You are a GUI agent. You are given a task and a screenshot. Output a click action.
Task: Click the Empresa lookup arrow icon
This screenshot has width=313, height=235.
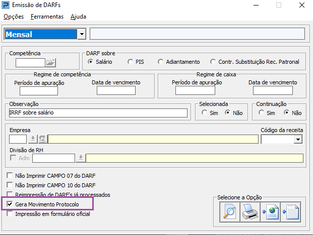(33, 139)
